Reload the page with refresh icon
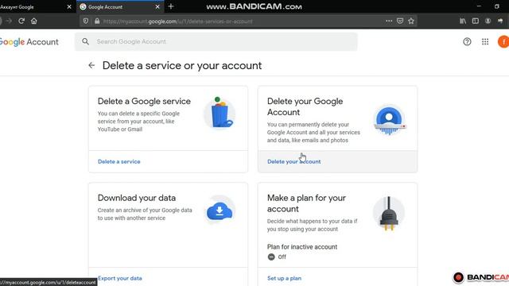The image size is (509, 286). pyautogui.click(x=21, y=21)
